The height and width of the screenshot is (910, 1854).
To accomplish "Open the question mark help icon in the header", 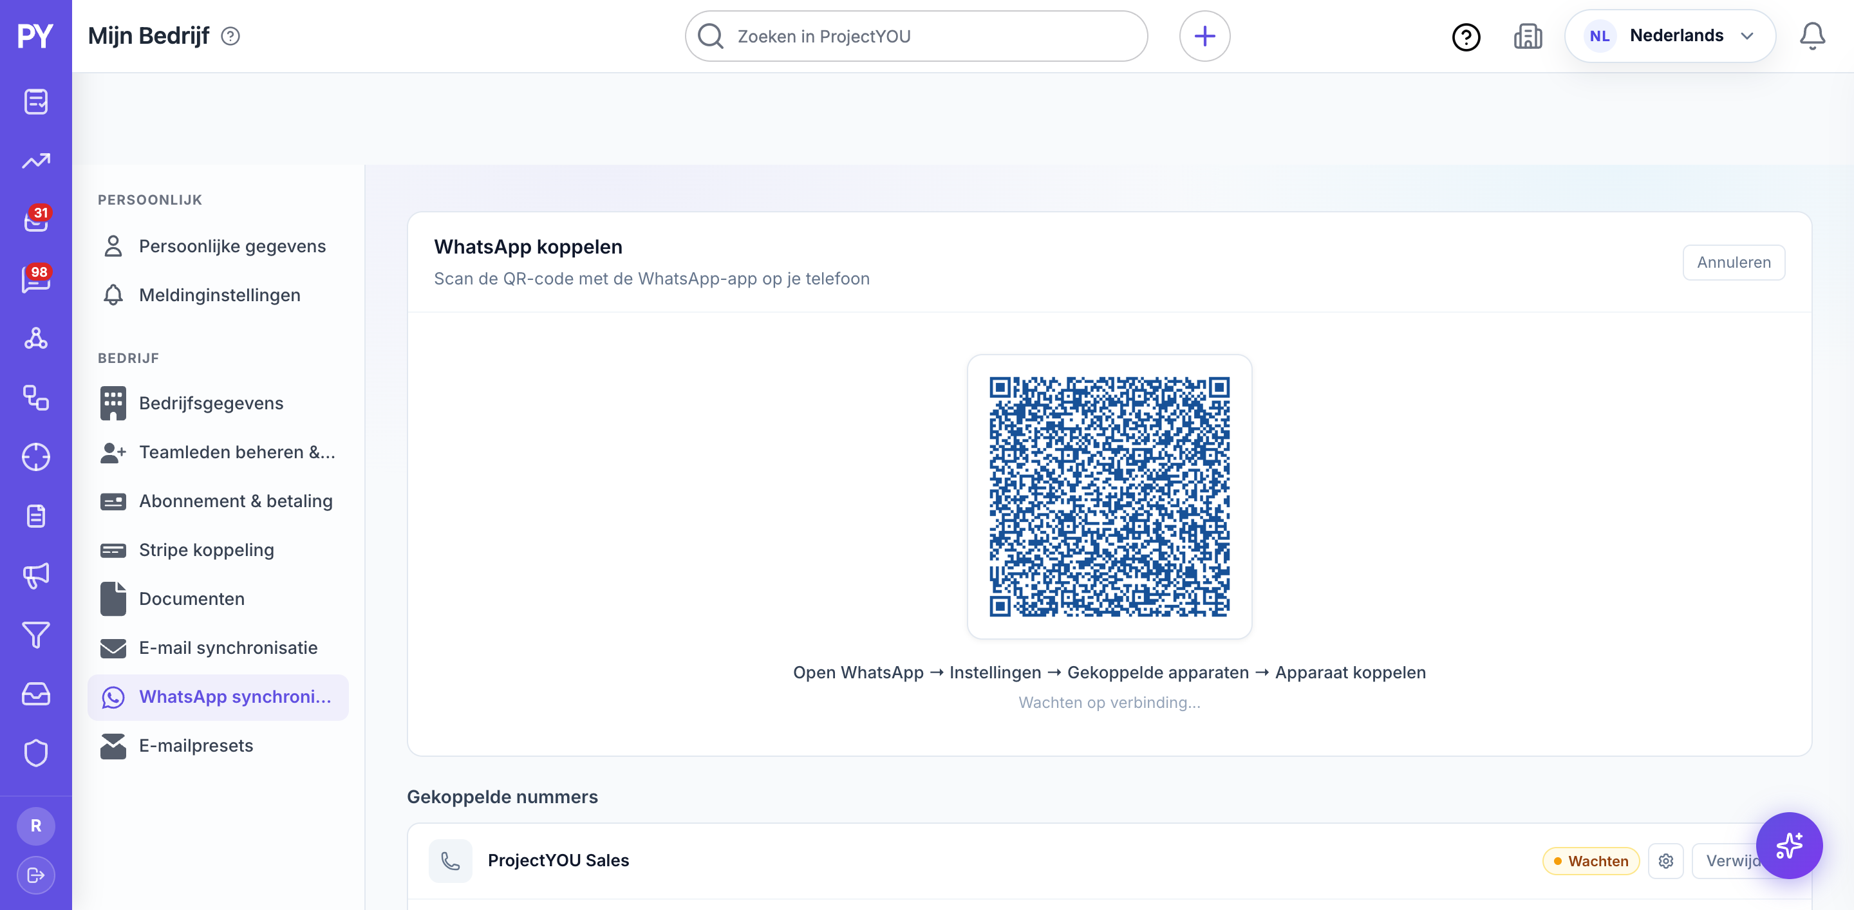I will pos(1465,37).
